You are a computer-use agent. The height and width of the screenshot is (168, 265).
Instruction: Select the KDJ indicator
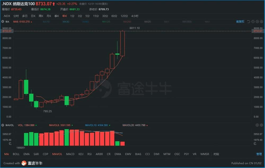pos(81,154)
